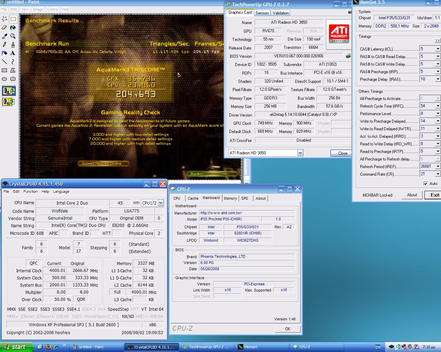Viewport: 441px width, 352px height.
Task: Click the About button in MemSet
Action: tap(412, 195)
